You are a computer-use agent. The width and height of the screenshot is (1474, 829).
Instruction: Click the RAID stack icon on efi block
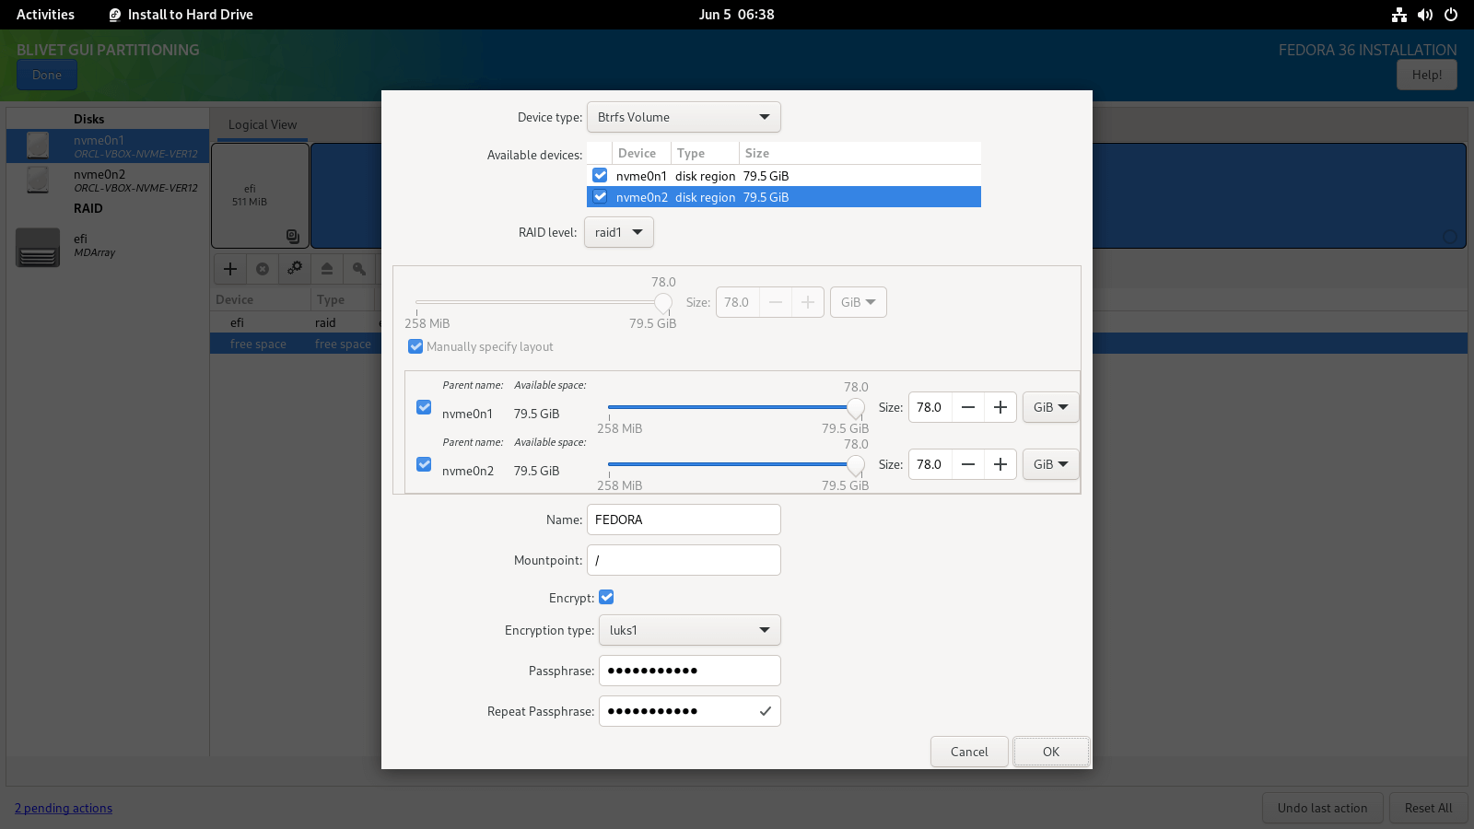pyautogui.click(x=293, y=236)
